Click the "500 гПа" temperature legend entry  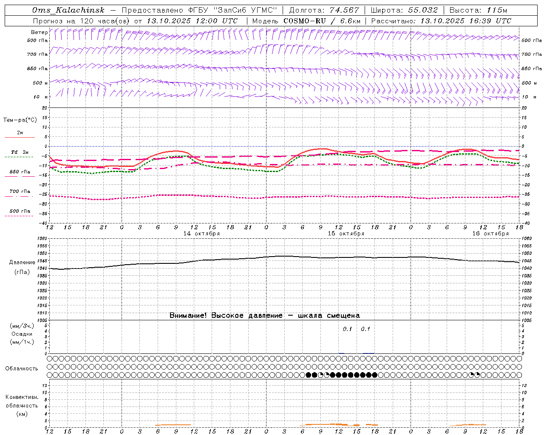click(20, 211)
